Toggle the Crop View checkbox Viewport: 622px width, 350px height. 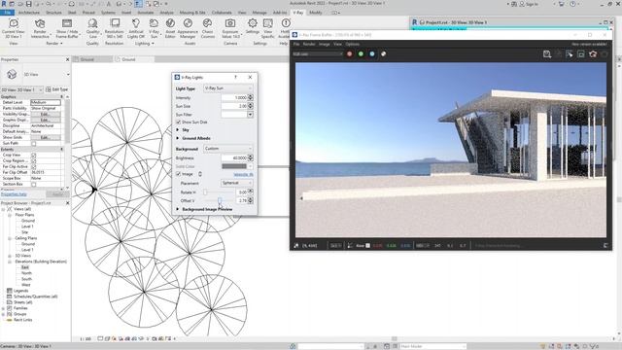point(34,156)
